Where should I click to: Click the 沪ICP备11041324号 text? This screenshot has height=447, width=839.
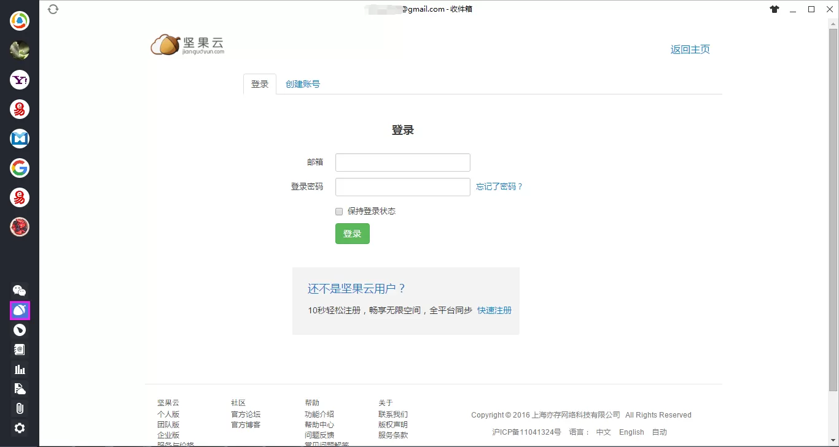coord(526,432)
